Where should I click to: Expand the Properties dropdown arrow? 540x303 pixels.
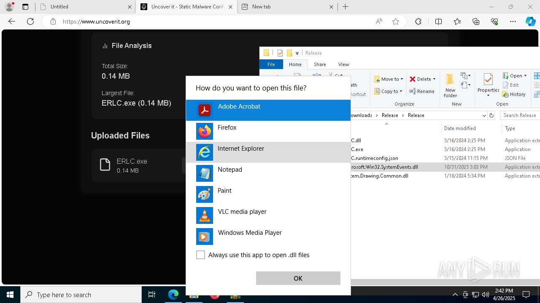[488, 96]
